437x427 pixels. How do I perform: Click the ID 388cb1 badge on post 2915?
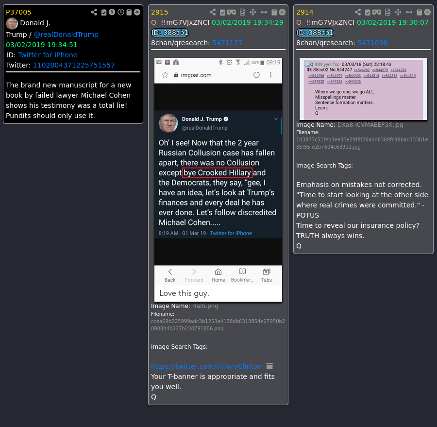170,33
